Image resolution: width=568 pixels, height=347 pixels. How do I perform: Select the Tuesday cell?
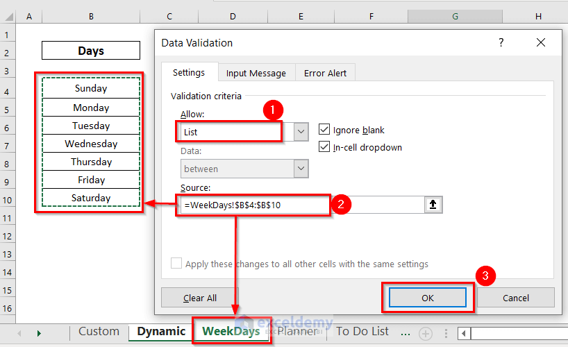[91, 126]
